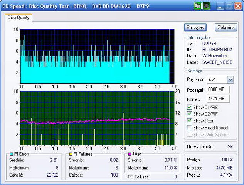This screenshot has width=244, height=185.
Task: Click the disc ID RICOHJPN R02 text
Action: (217, 50)
